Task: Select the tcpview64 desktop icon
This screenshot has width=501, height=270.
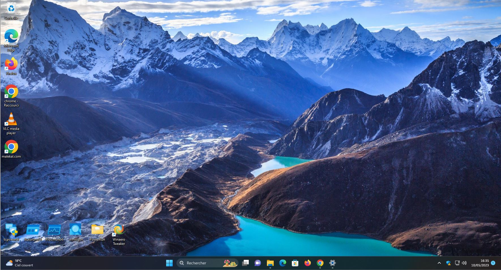Action: tap(11, 232)
